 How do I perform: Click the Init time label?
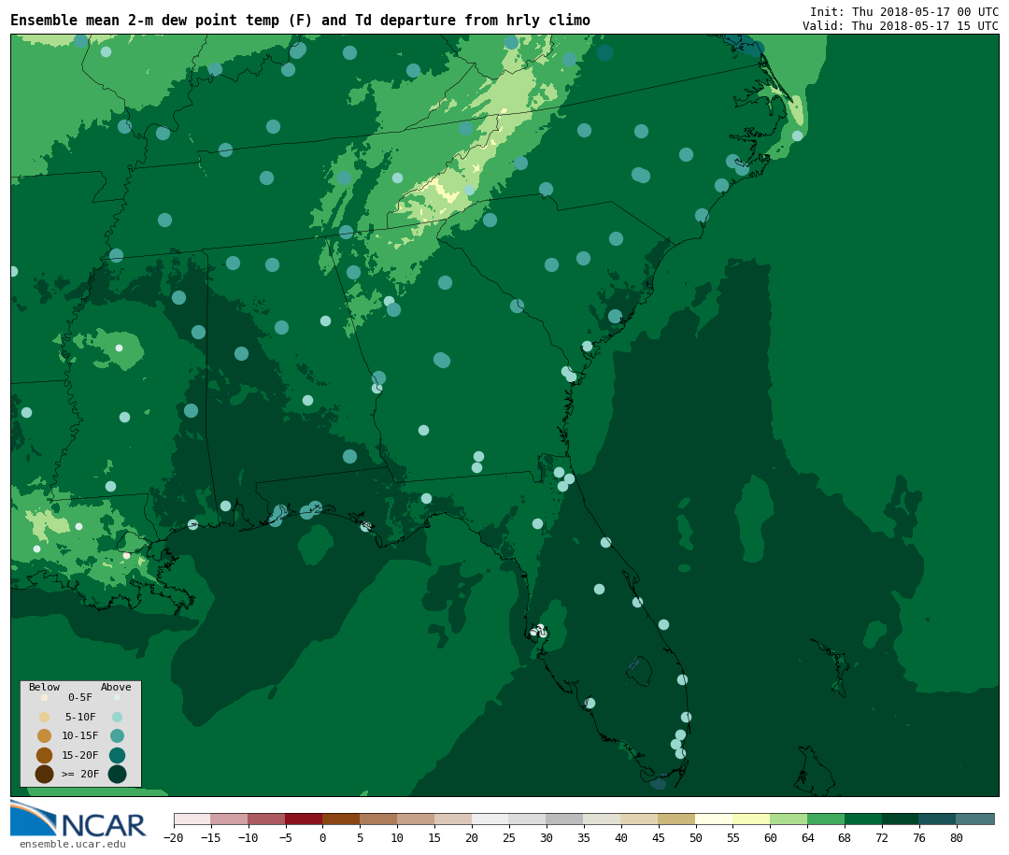click(x=904, y=11)
